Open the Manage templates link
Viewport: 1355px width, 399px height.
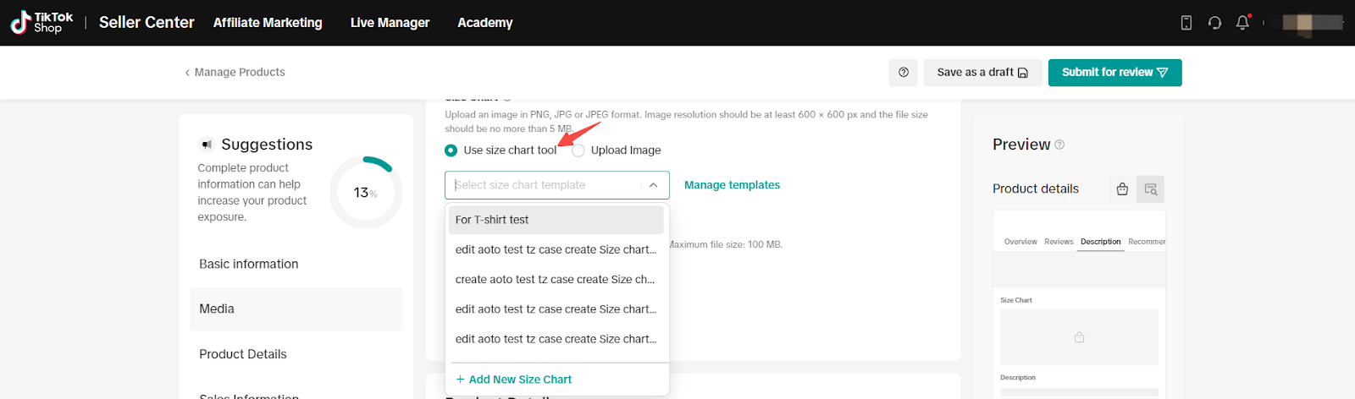732,185
